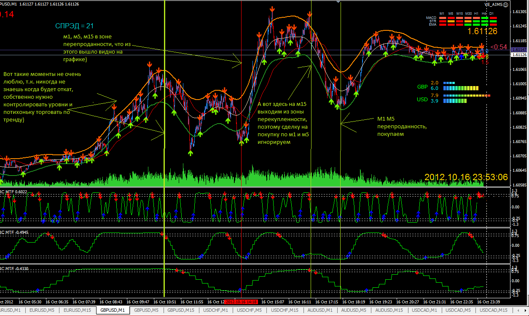
Task: Click the 1.60945 price scale value
Action: 519,98
